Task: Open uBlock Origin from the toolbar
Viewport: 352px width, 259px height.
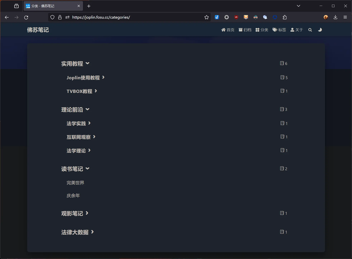Action: (236, 17)
